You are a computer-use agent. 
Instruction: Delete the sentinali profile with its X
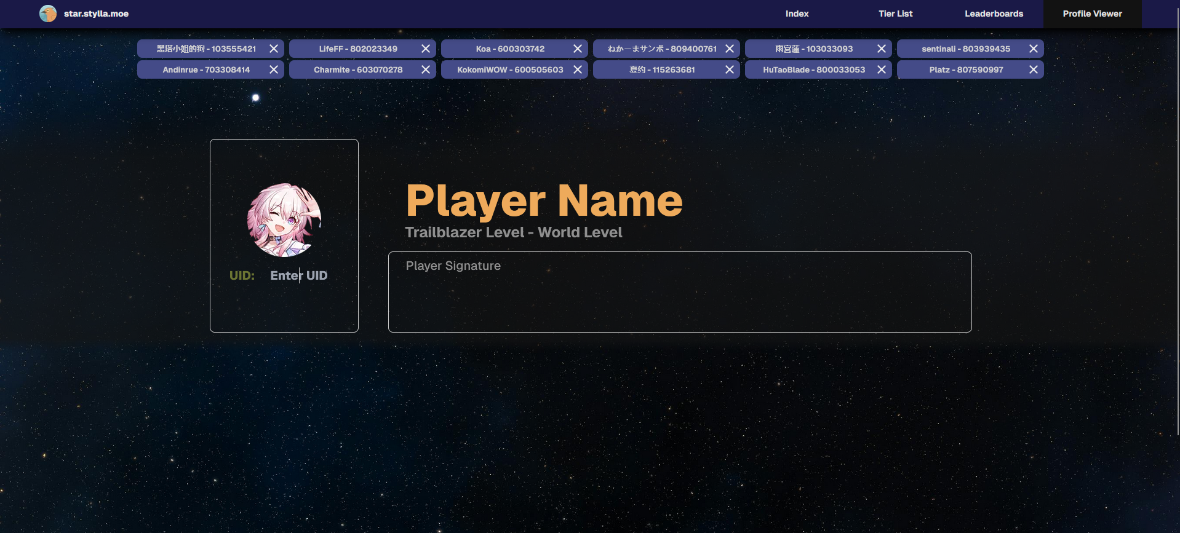click(x=1033, y=49)
